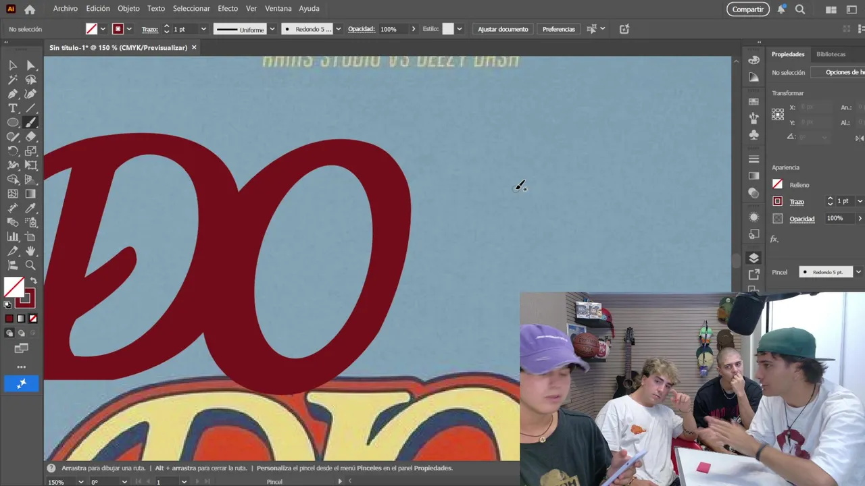Select the Line Segment tool
Image resolution: width=865 pixels, height=486 pixels.
pos(30,108)
